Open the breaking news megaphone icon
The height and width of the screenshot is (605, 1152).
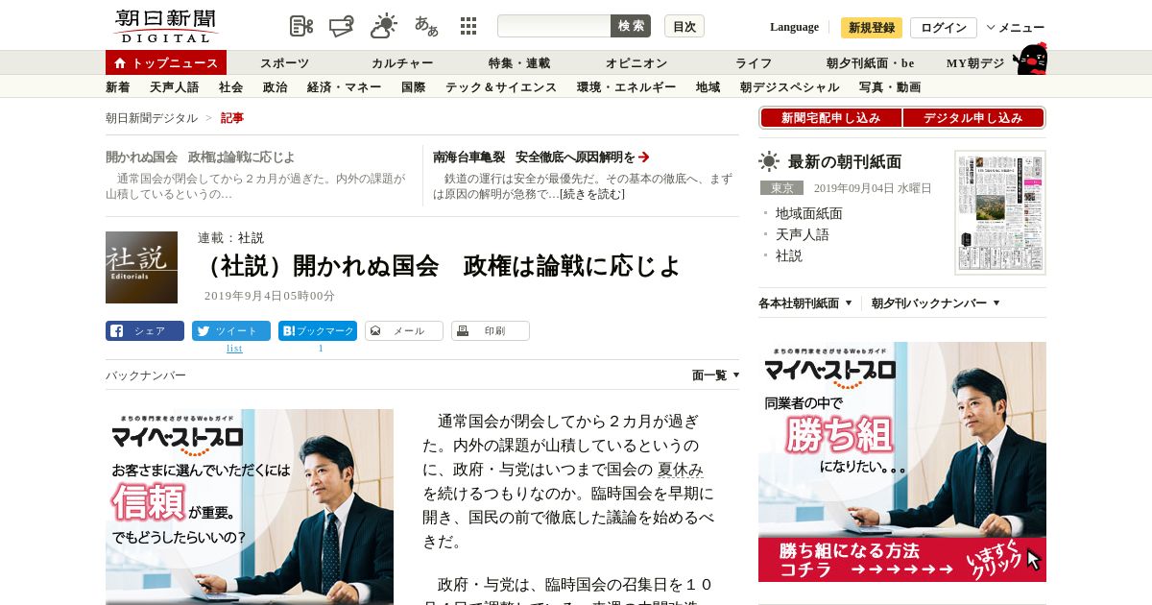[342, 26]
